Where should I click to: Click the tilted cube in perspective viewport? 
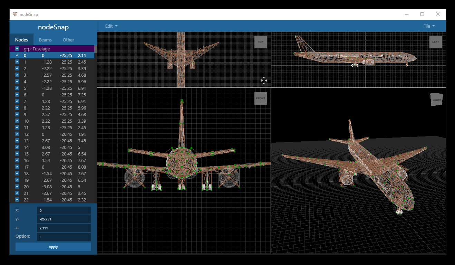(436, 100)
